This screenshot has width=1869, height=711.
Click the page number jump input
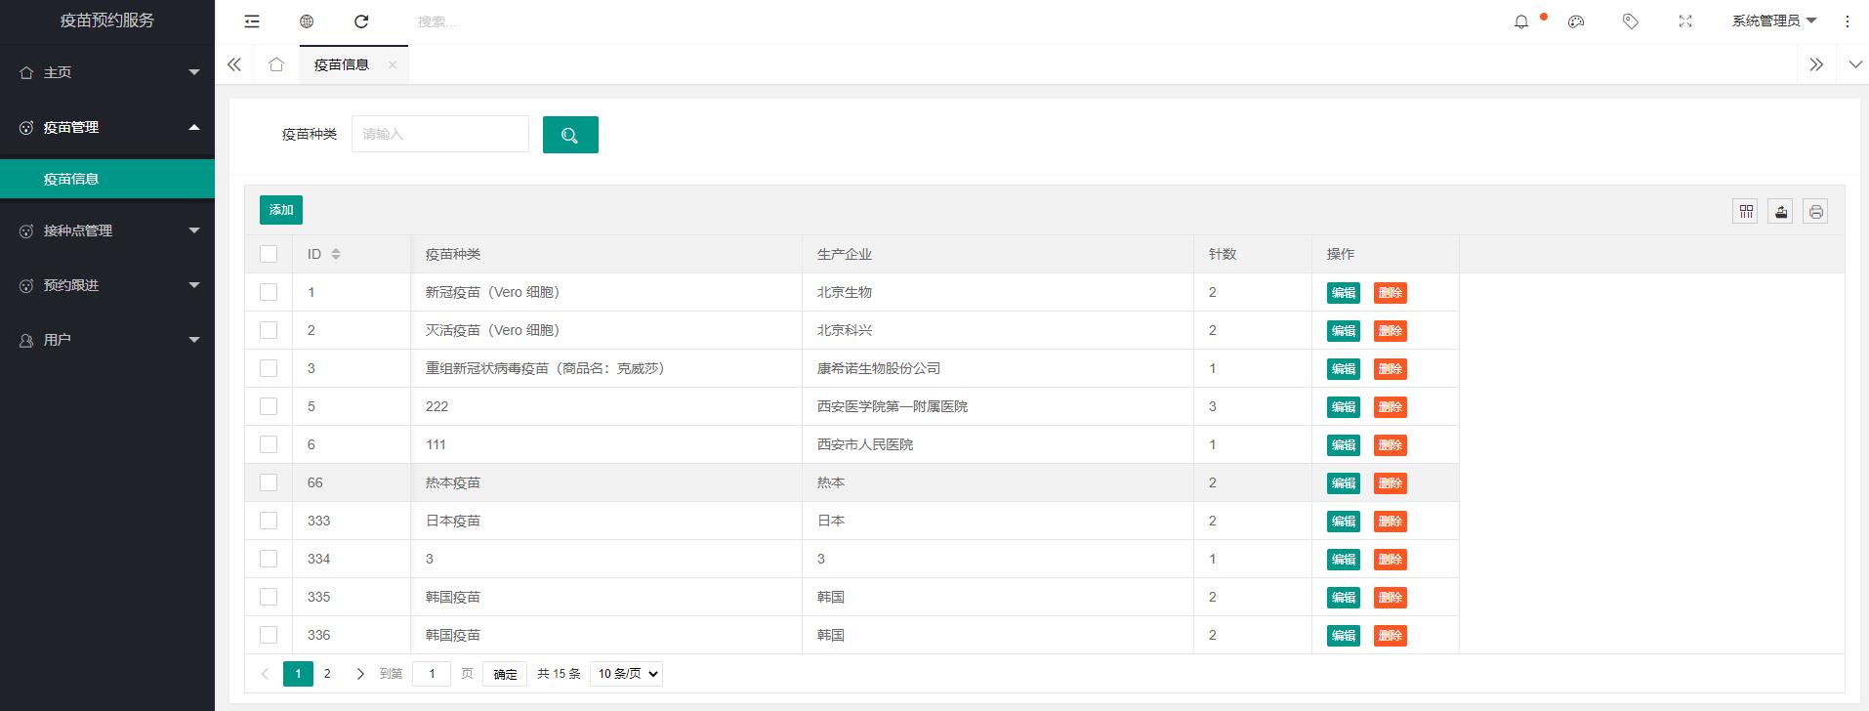(x=432, y=674)
